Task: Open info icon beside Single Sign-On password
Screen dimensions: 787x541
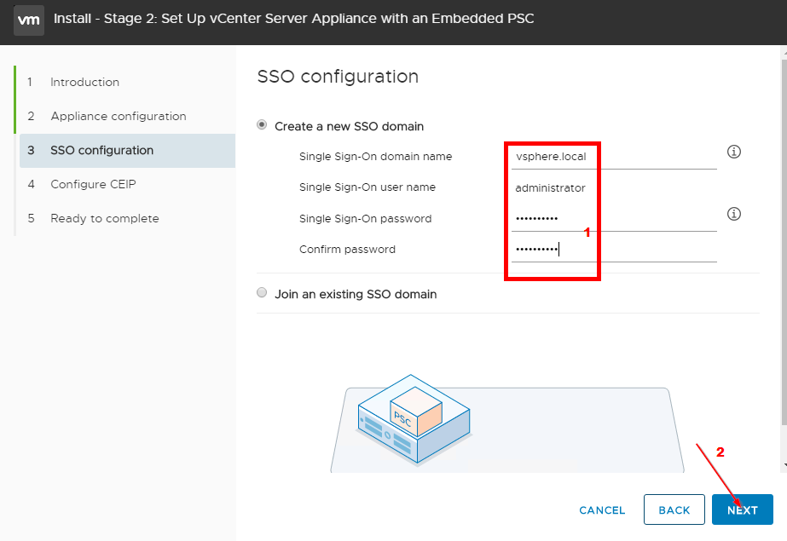Action: (x=734, y=214)
